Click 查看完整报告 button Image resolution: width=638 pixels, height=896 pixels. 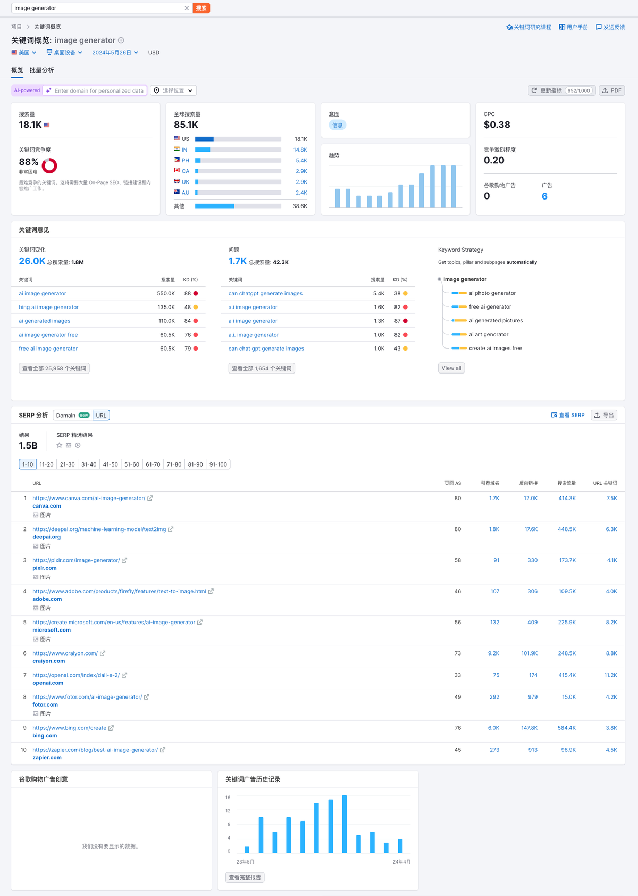coord(245,877)
